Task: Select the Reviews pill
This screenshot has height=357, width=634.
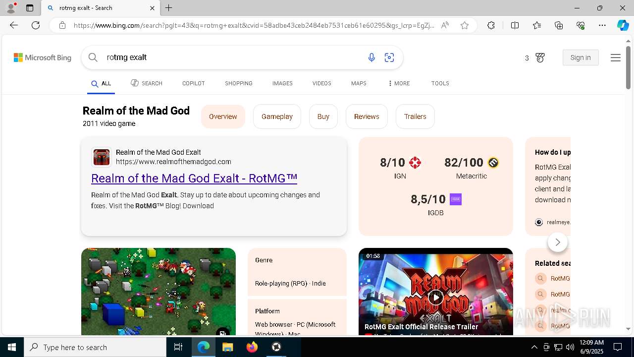Action: pos(367,117)
